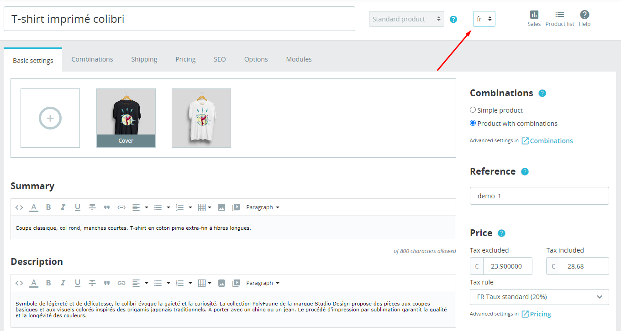621x331 pixels.
Task: Select the Simple product radio button
Action: click(473, 110)
